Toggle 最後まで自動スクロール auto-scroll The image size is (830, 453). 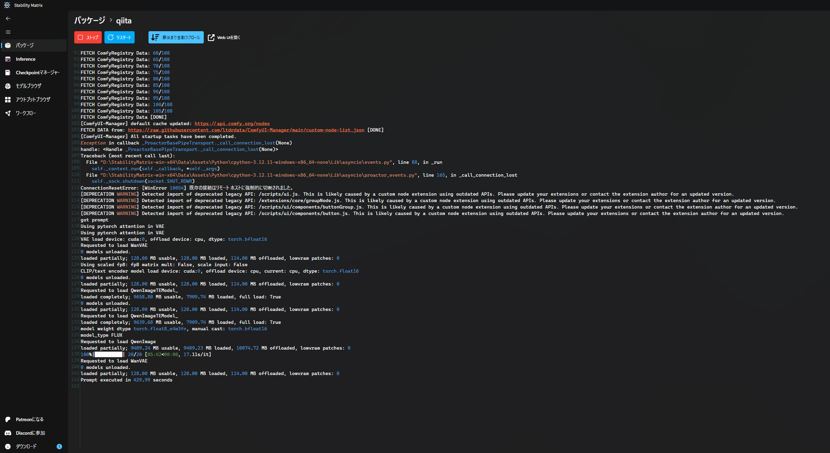[x=176, y=37]
